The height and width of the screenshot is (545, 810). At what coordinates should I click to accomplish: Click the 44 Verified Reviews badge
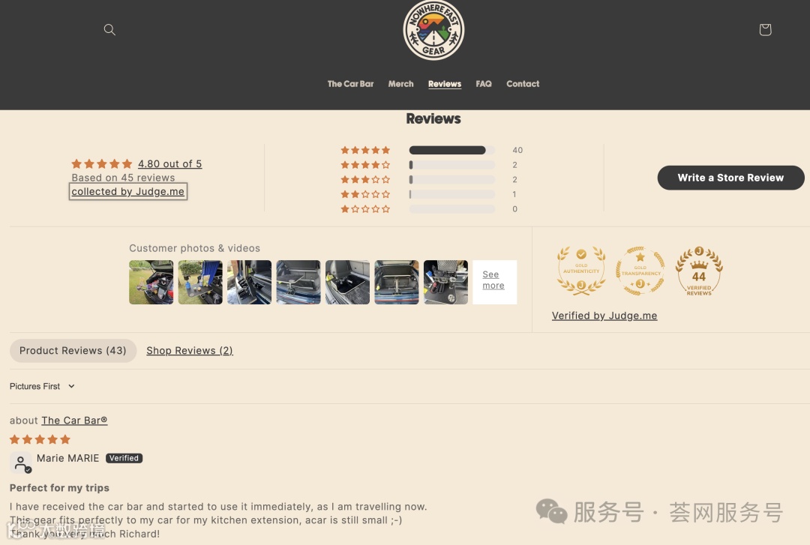tap(699, 271)
